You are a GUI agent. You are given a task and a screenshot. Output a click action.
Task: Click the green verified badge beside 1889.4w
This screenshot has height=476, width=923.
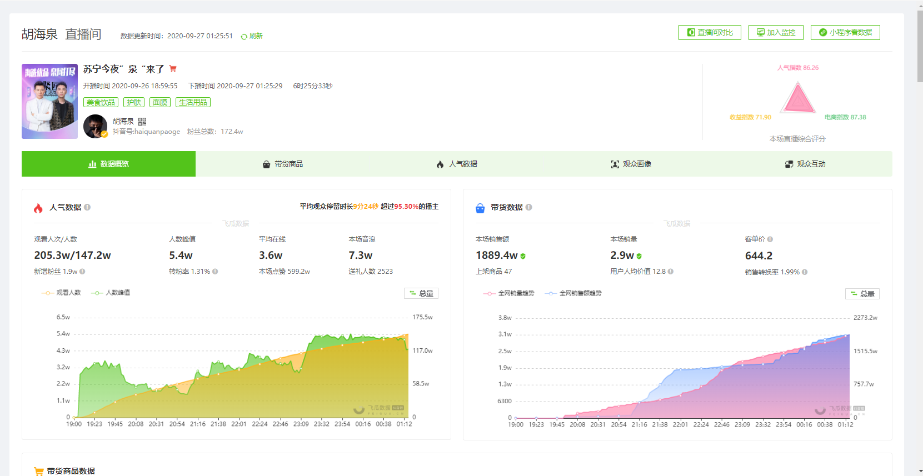[x=523, y=256]
